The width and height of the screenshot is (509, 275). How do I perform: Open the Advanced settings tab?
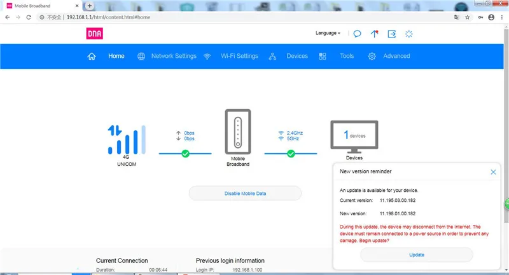point(396,56)
